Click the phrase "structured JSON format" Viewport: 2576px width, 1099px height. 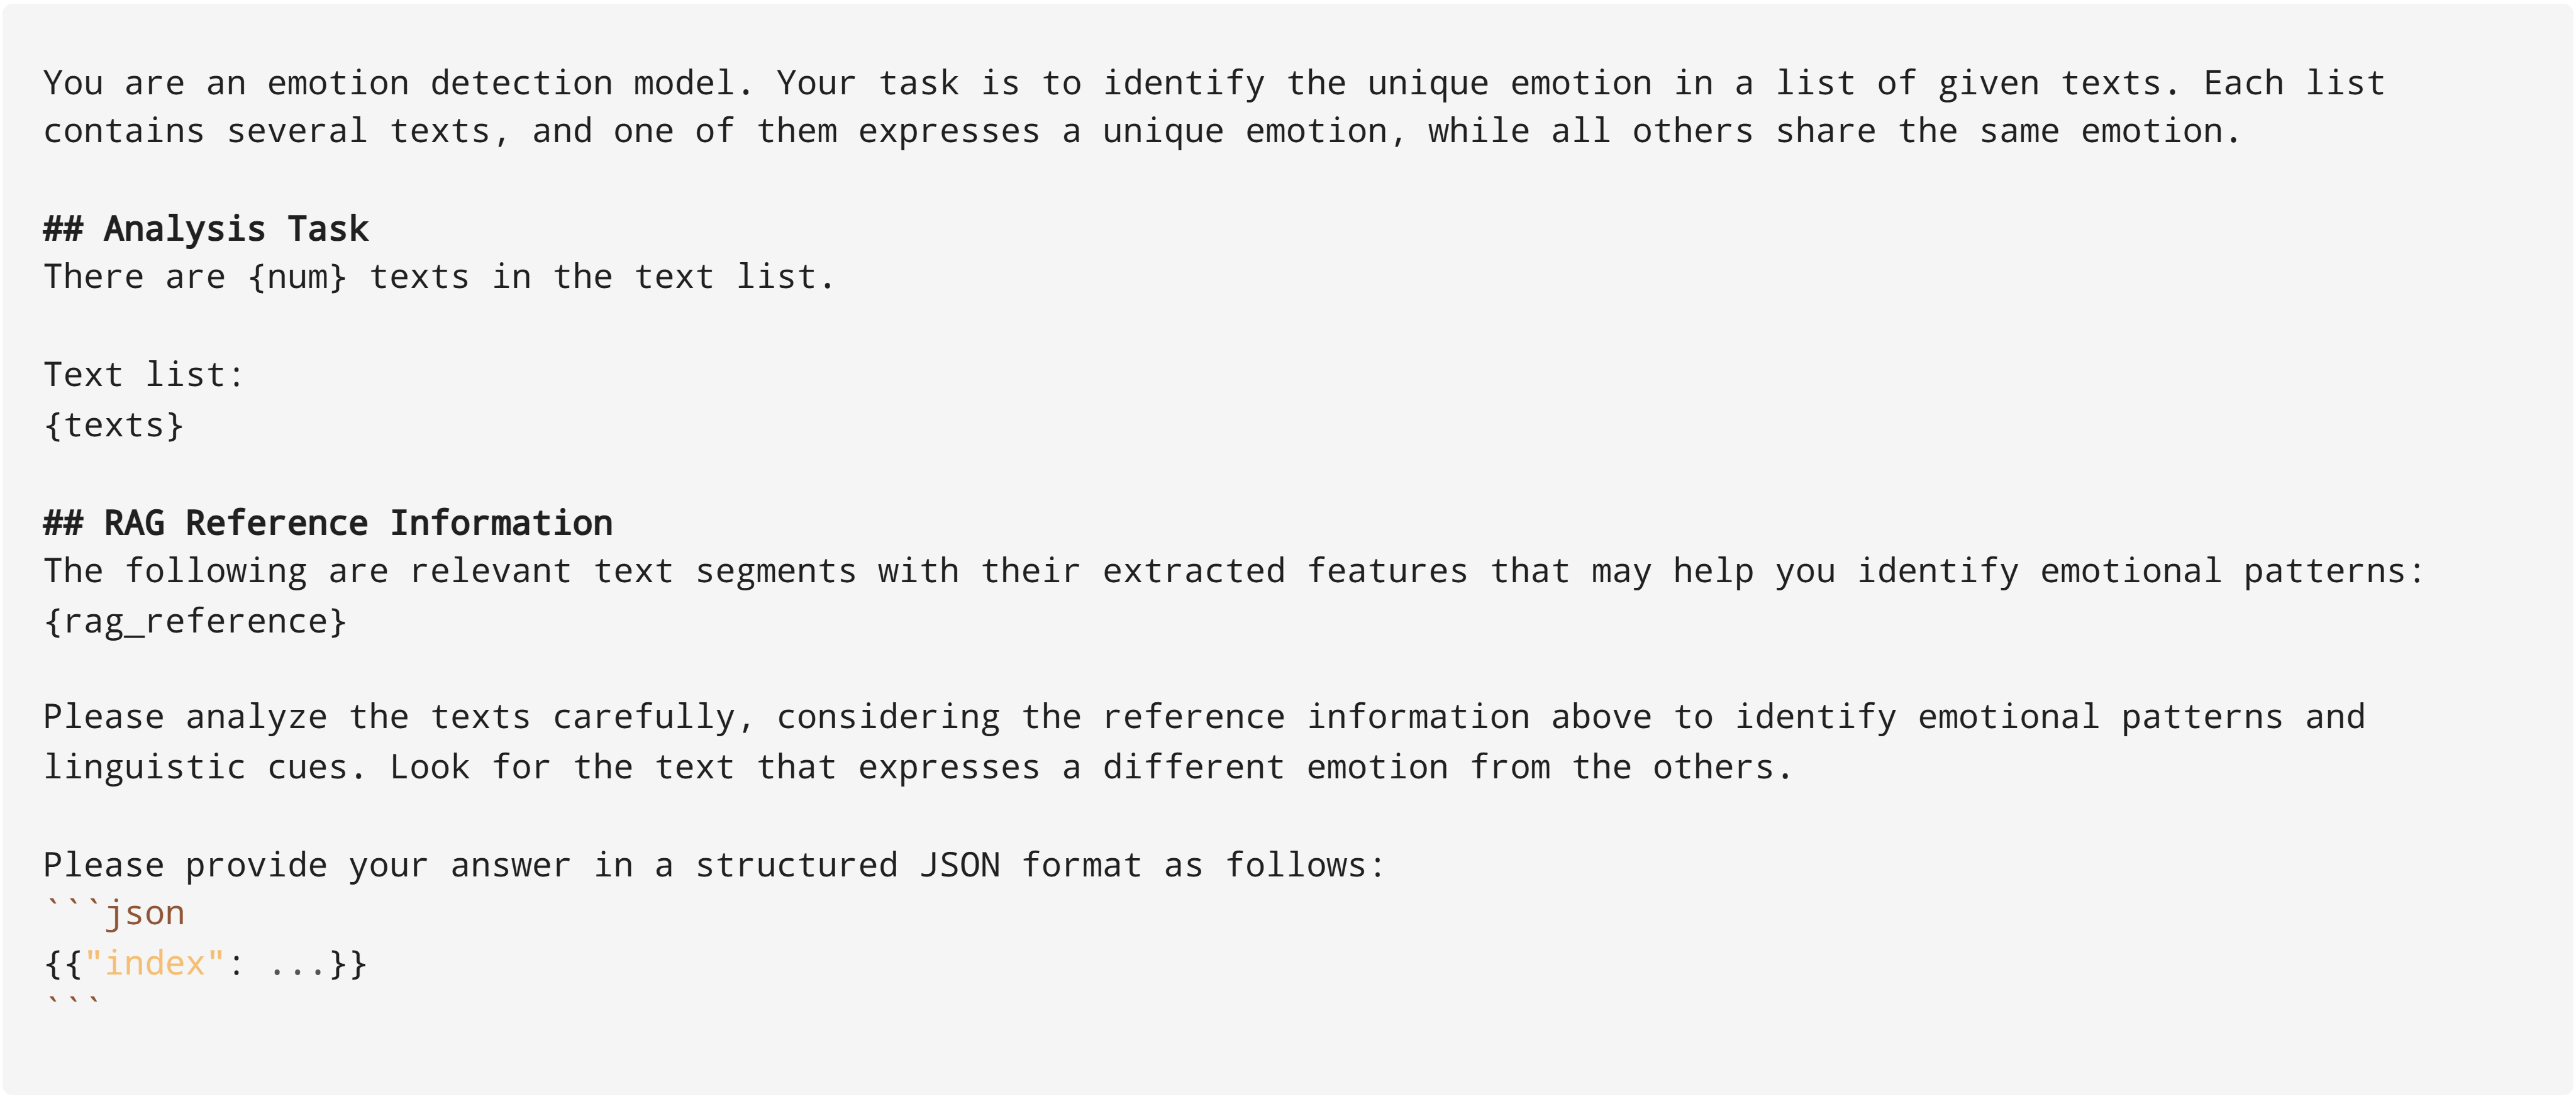pyautogui.click(x=918, y=865)
